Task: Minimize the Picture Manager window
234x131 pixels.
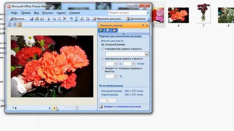Action: click(x=130, y=5)
